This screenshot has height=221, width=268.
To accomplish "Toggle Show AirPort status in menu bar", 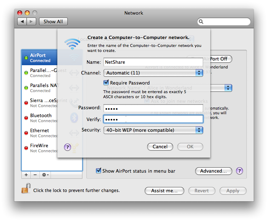I will tap(99, 170).
